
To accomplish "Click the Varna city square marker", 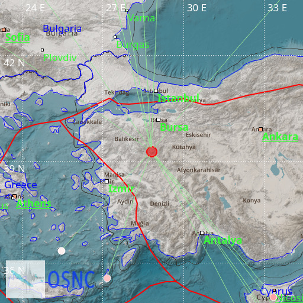I will [127, 10].
